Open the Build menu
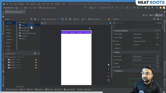166x93 pixels. click(39, 4)
